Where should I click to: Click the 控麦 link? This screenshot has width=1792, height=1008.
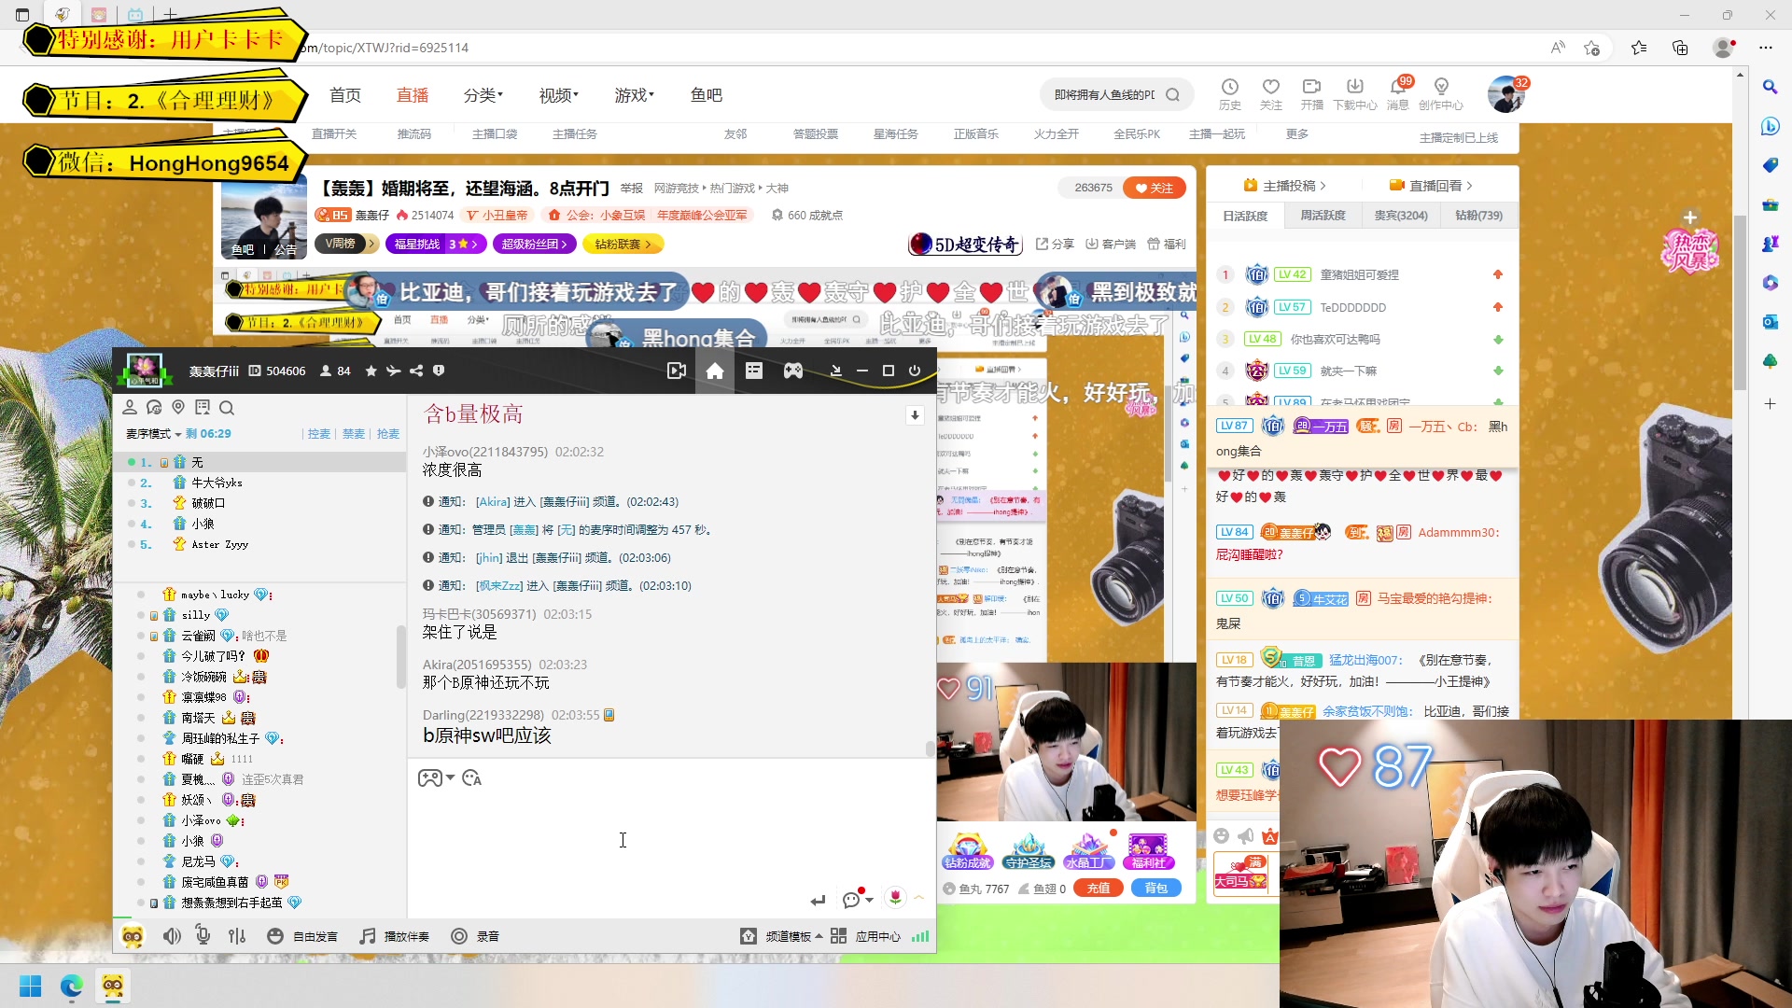click(319, 434)
